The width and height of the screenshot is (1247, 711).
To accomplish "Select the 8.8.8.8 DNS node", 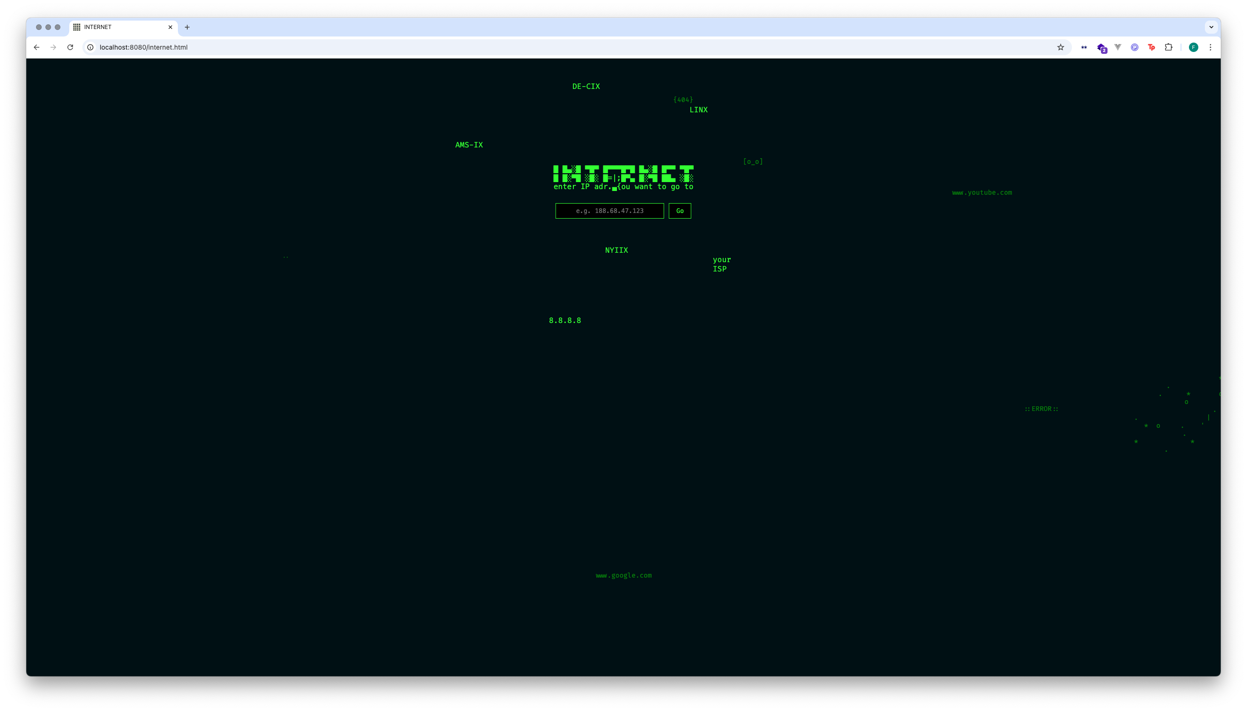I will 565,320.
